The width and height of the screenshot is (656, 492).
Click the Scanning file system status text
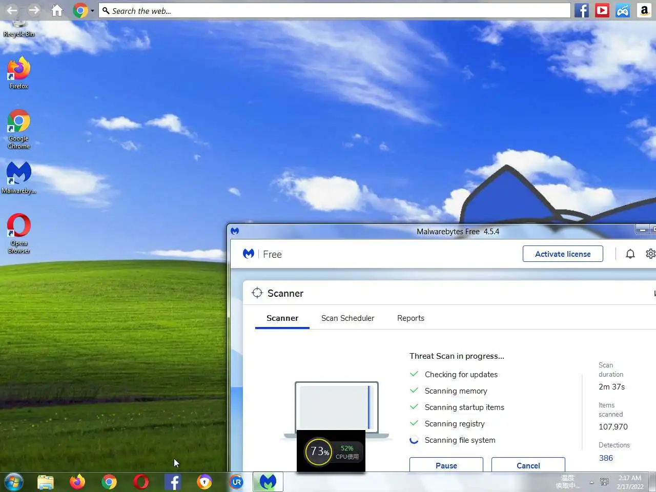tap(460, 440)
